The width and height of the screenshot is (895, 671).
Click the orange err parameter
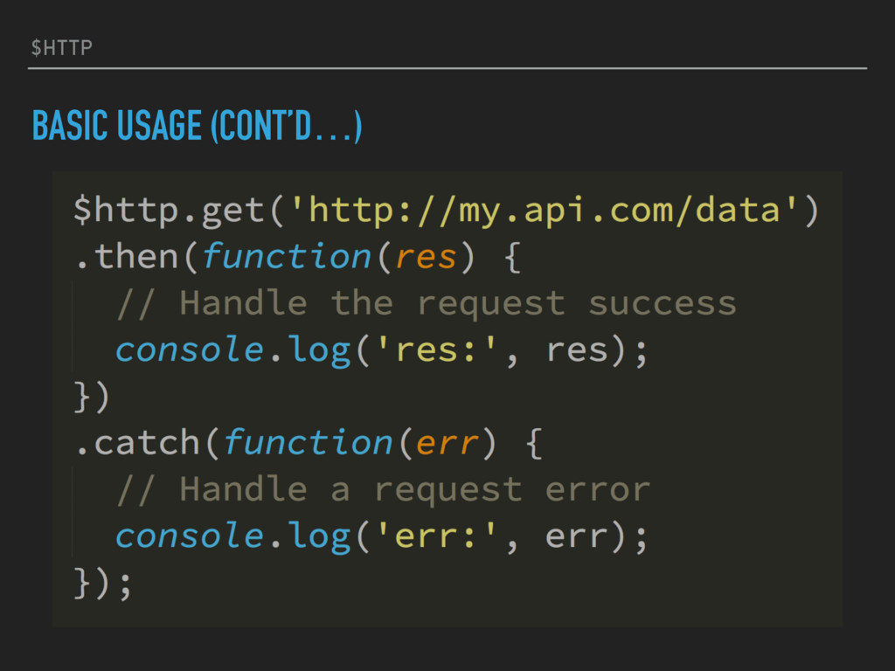[447, 444]
